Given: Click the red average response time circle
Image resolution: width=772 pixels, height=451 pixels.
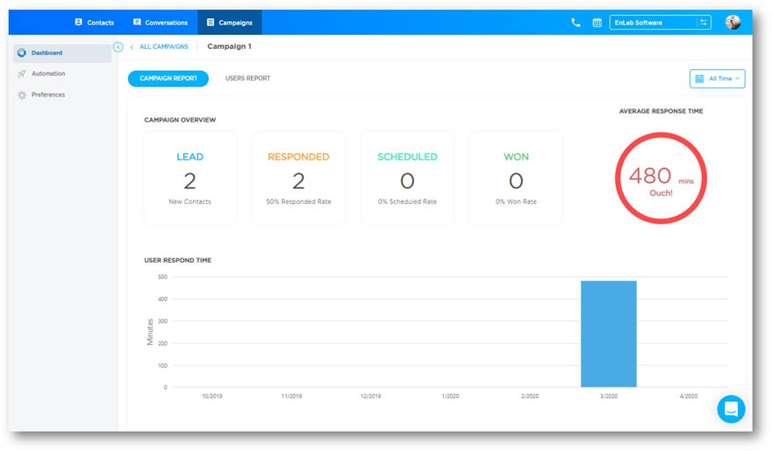Looking at the screenshot, I should click(x=661, y=179).
